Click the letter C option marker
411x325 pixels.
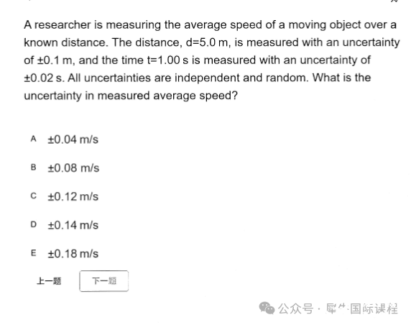point(33,196)
